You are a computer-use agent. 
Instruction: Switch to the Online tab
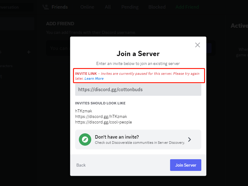[x=87, y=7]
